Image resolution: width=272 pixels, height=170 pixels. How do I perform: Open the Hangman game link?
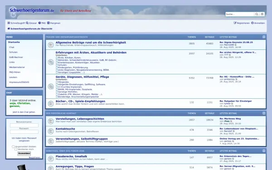coord(54,23)
